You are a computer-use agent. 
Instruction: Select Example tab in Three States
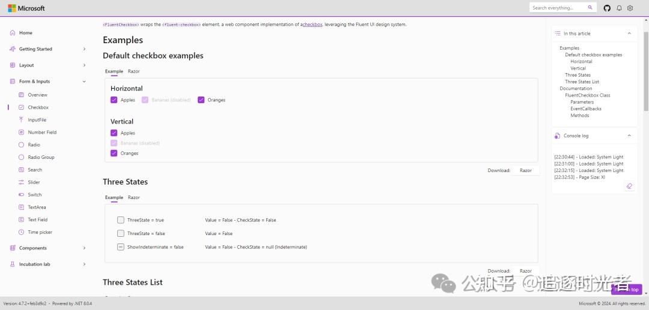[x=114, y=197]
